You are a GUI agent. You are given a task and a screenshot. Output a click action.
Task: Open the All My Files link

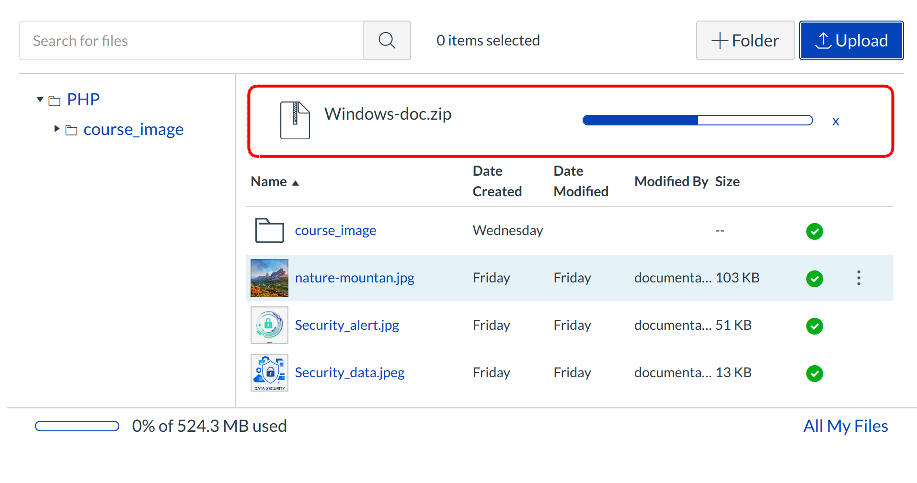click(x=845, y=426)
